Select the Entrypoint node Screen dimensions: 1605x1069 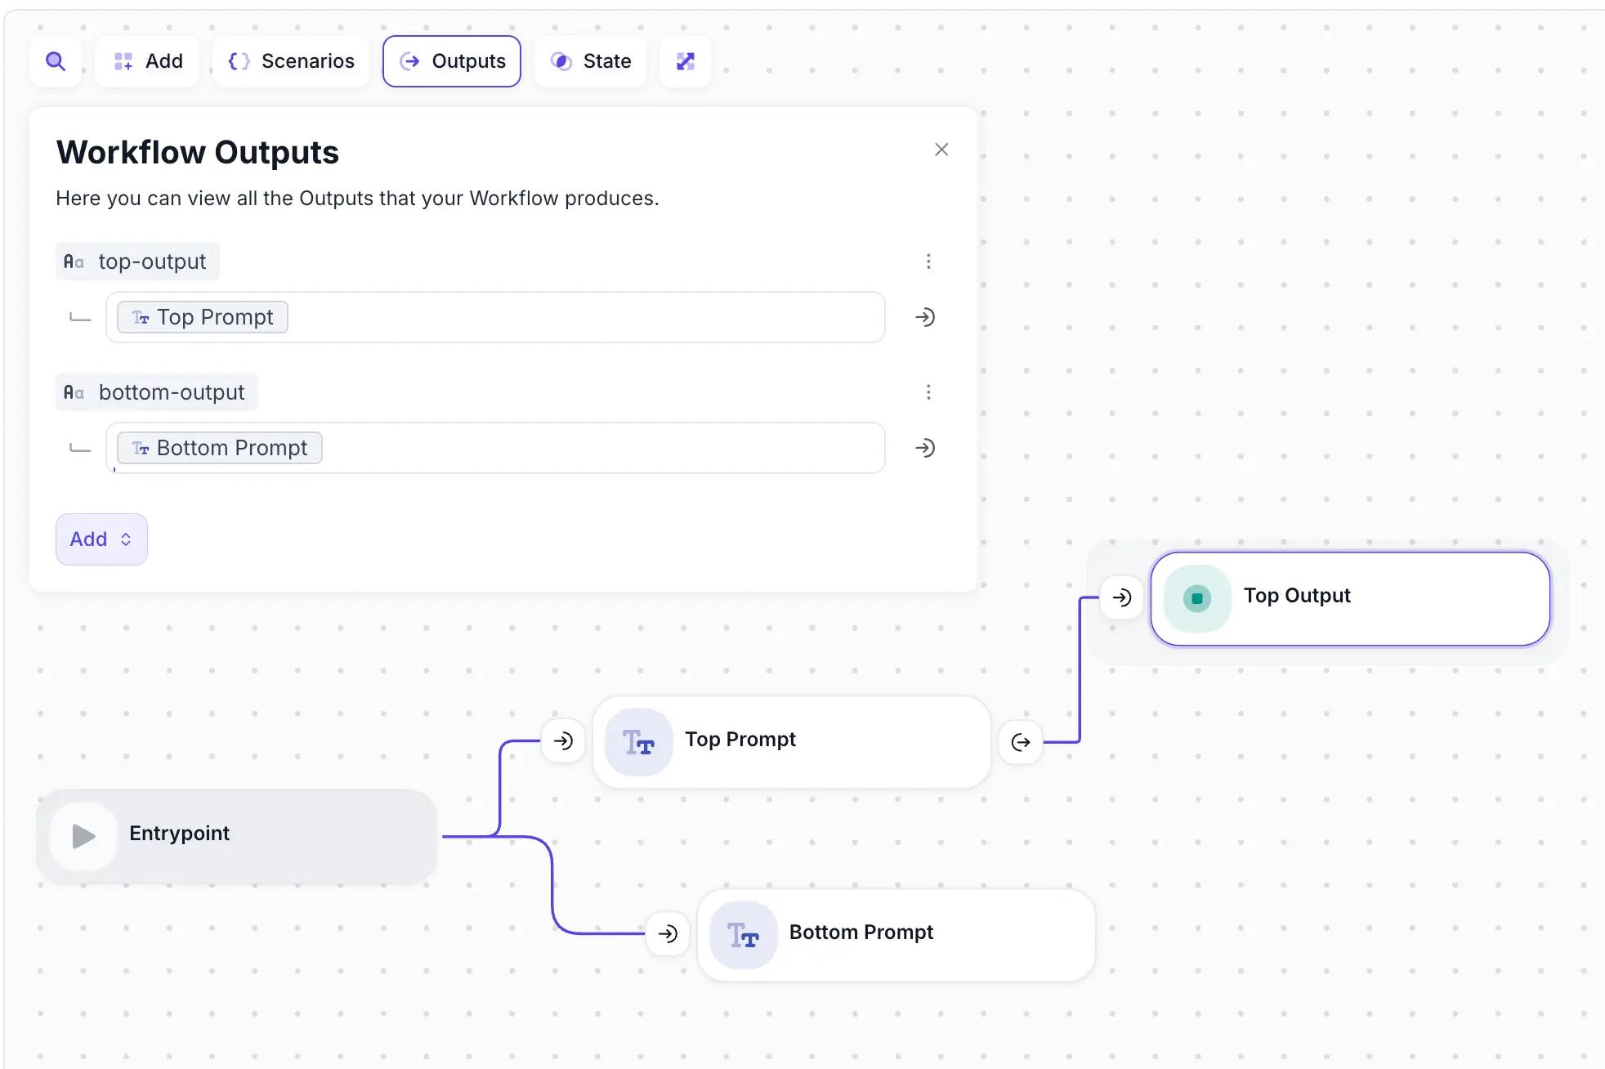[237, 835]
